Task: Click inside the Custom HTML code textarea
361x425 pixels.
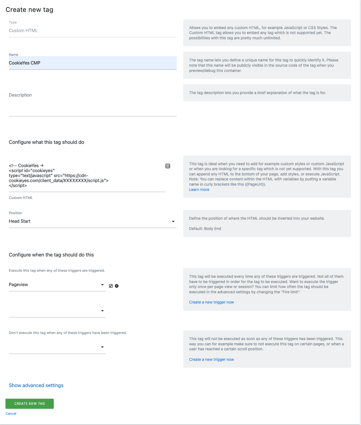Action: [87, 176]
